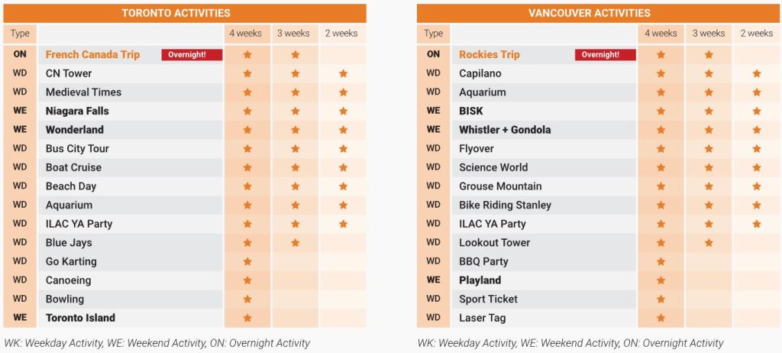The width and height of the screenshot is (782, 353).
Task: Select the Wonderland activity row
Action: (x=185, y=130)
